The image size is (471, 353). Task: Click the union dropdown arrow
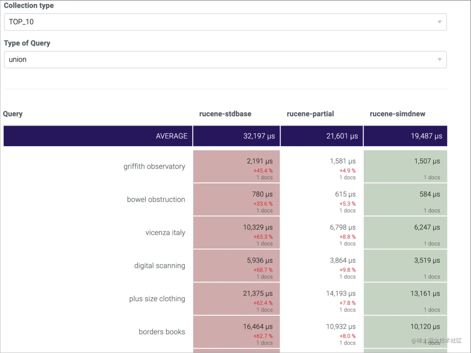[x=440, y=60]
